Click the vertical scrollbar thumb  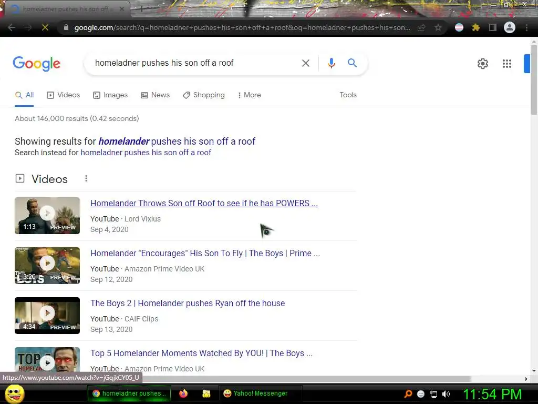pyautogui.click(x=534, y=80)
